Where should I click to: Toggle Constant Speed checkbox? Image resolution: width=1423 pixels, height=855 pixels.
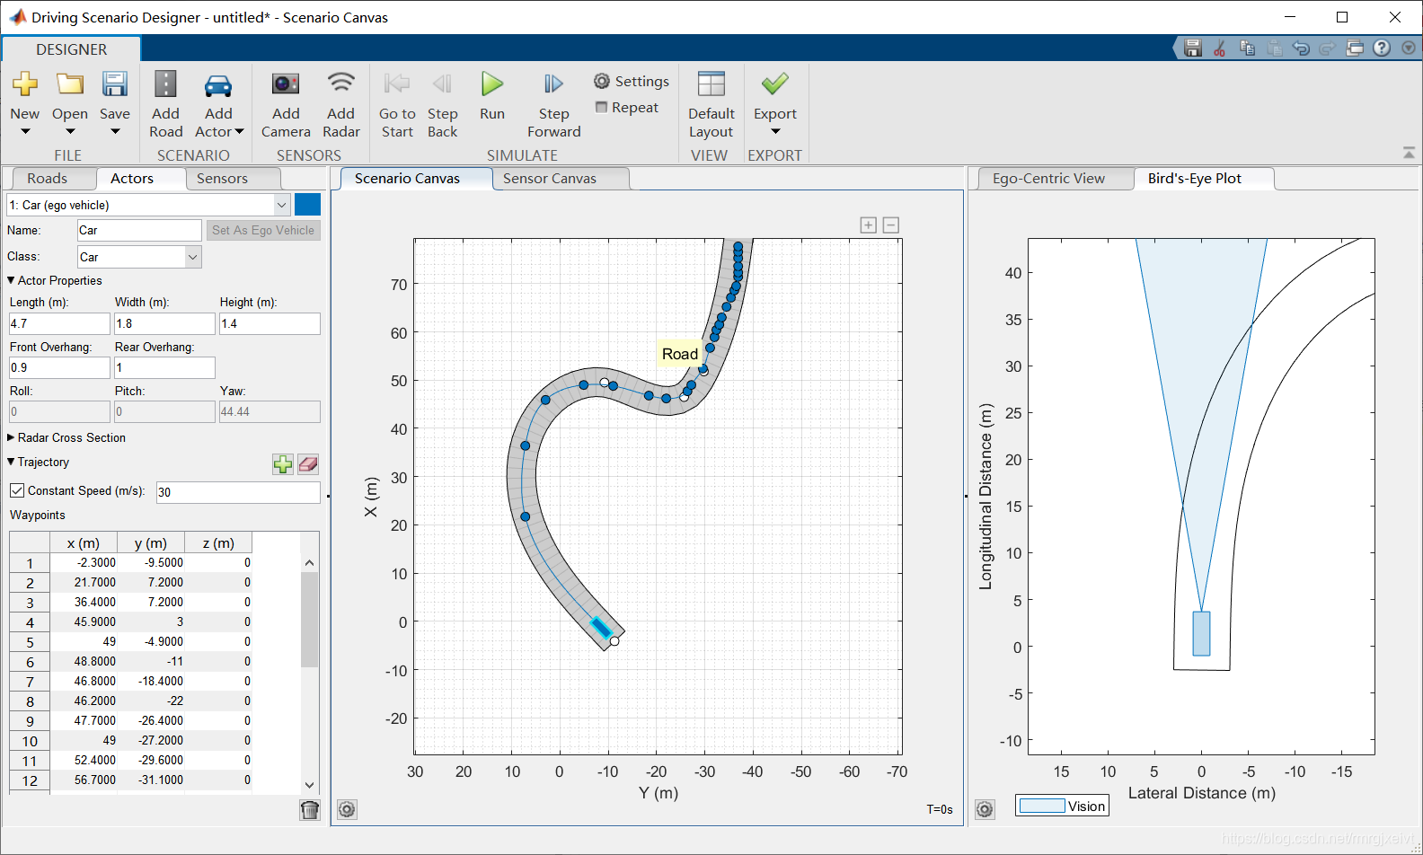17,490
